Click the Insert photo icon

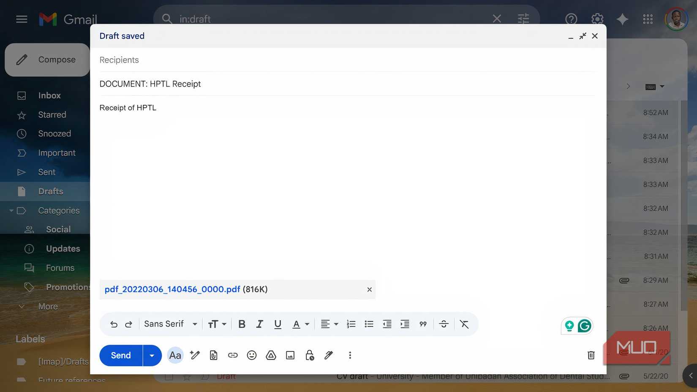290,355
